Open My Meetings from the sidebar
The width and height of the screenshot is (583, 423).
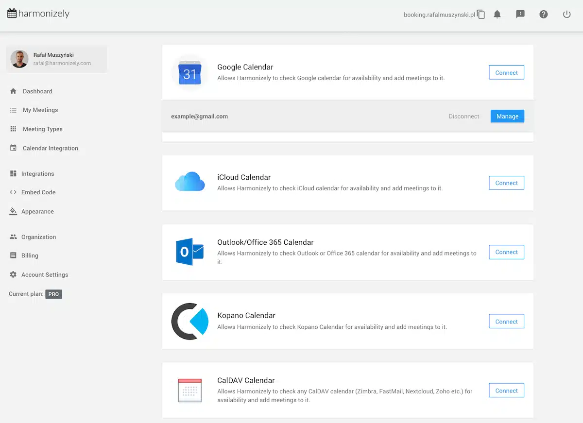pos(40,110)
